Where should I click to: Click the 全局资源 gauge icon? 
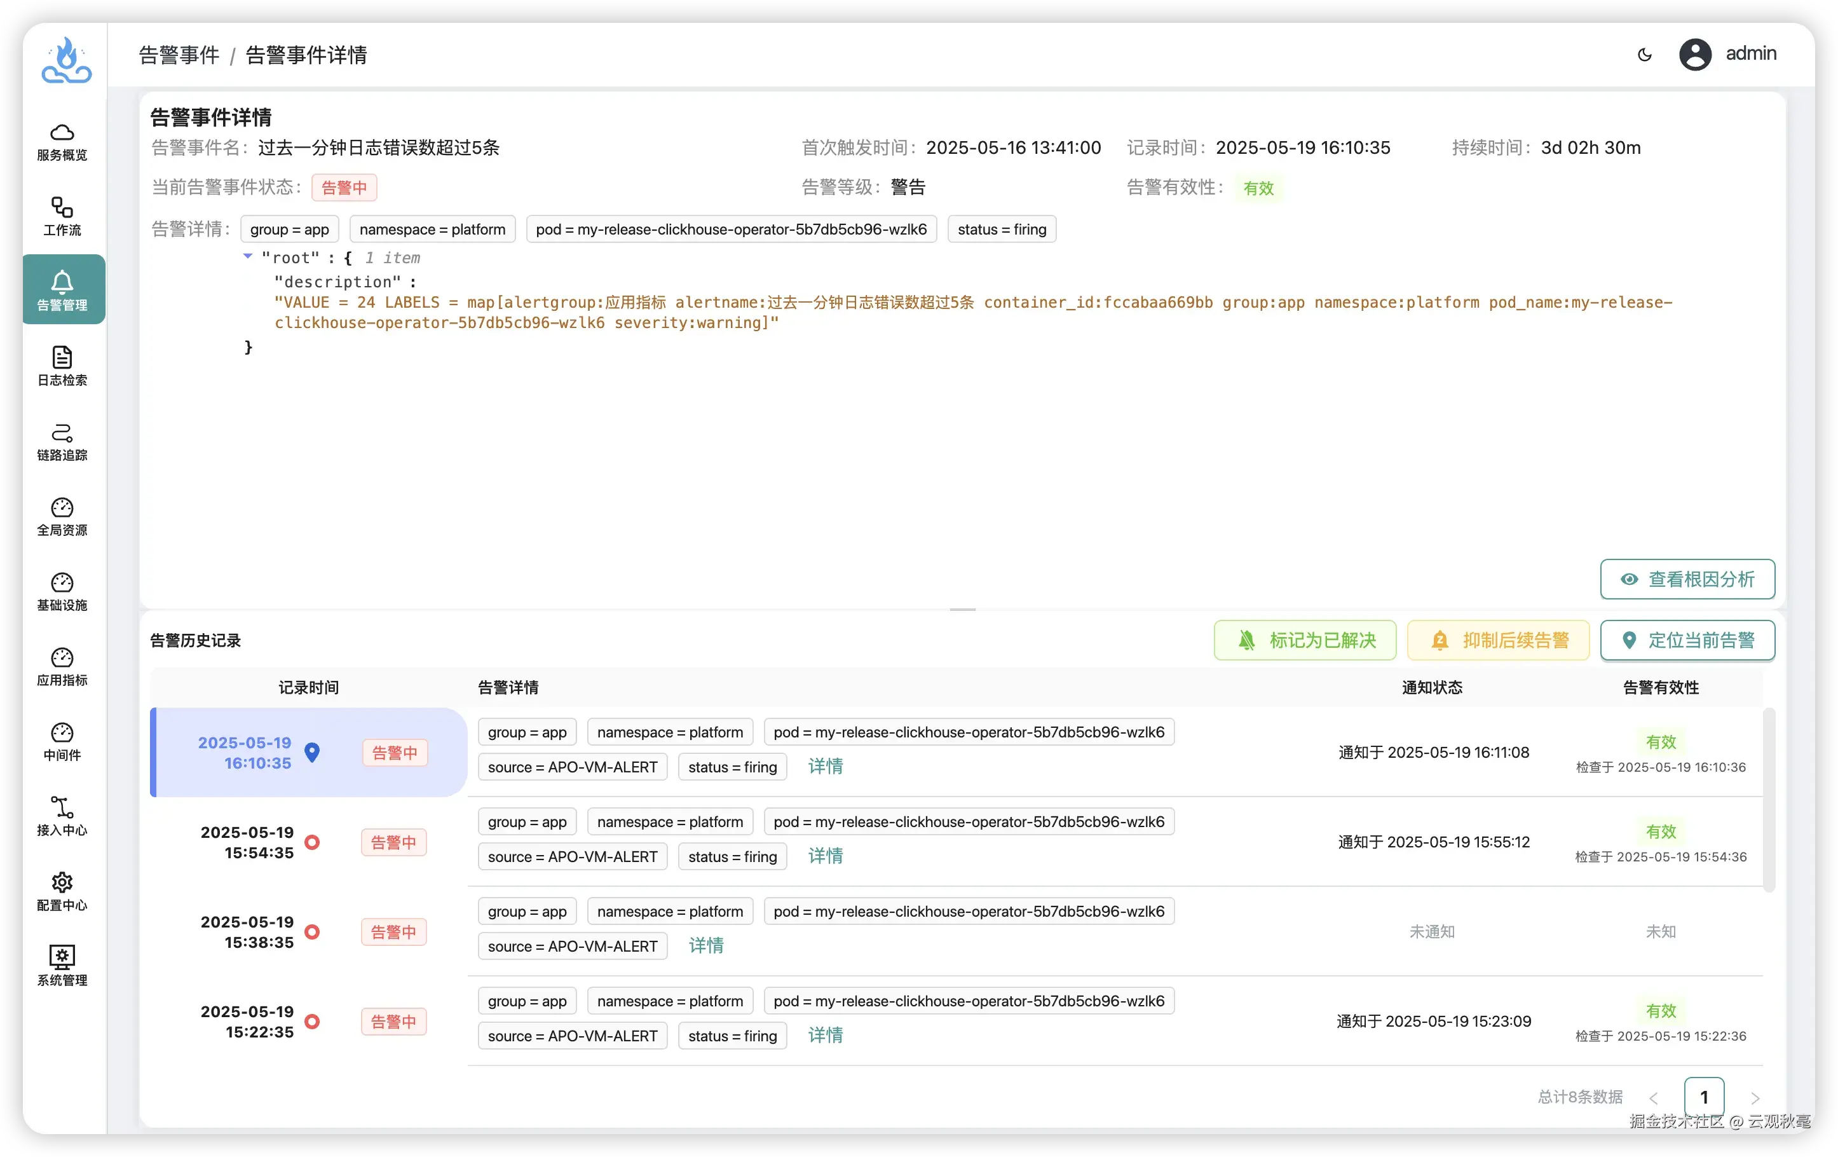(x=62, y=508)
